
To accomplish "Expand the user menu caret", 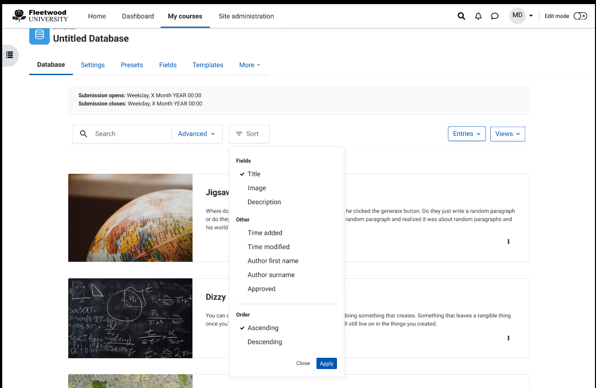I will pos(531,16).
